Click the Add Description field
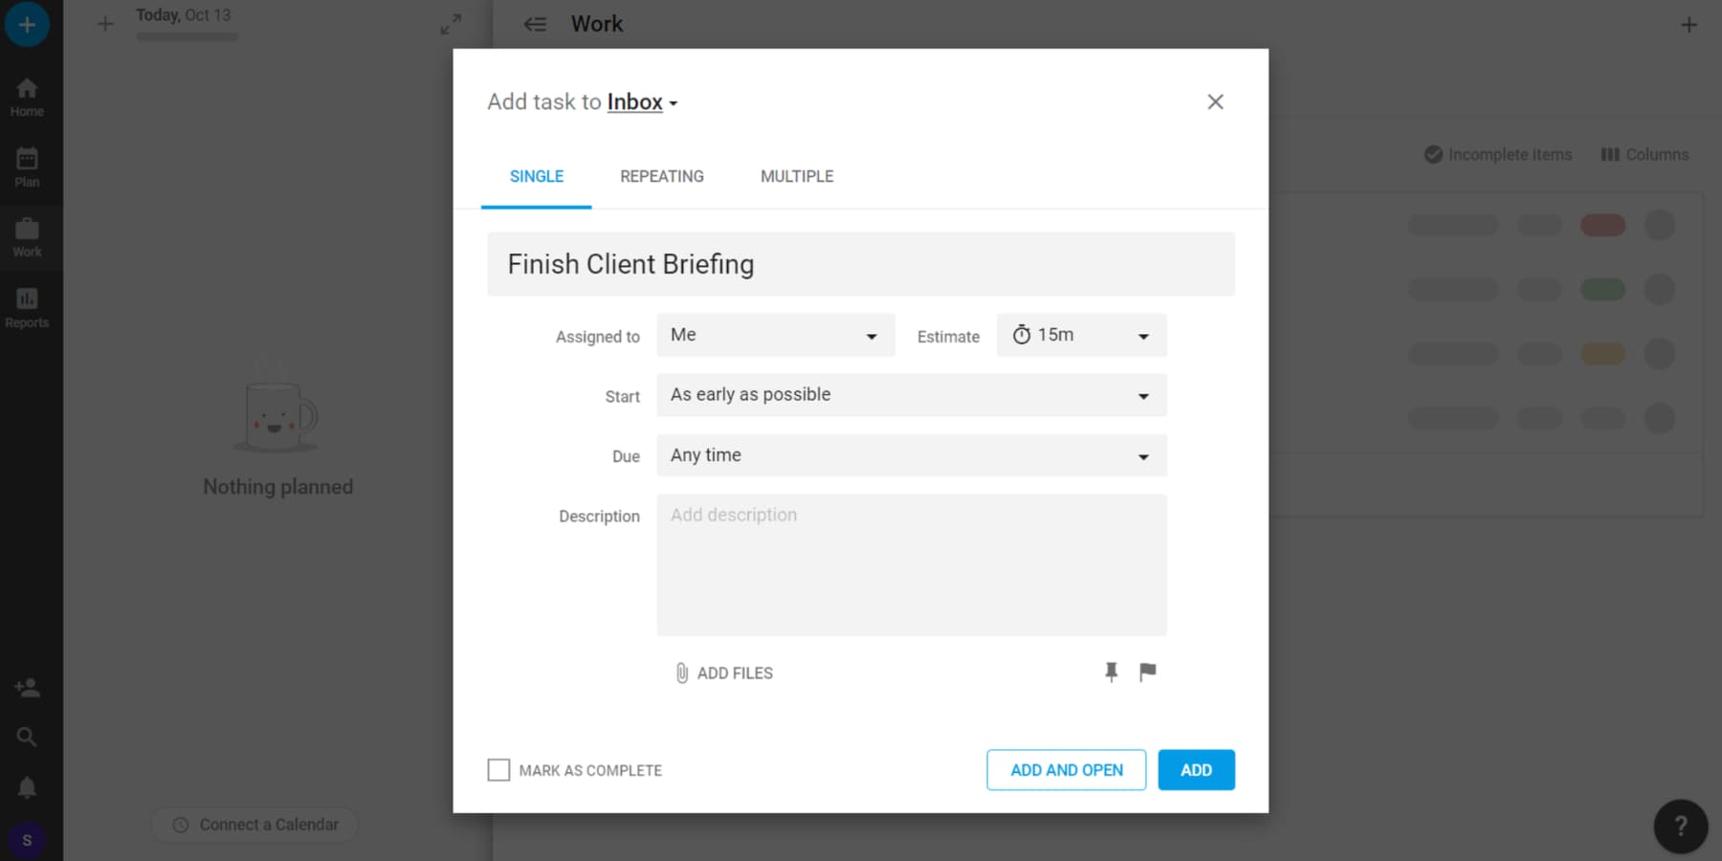1722x861 pixels. tap(910, 564)
